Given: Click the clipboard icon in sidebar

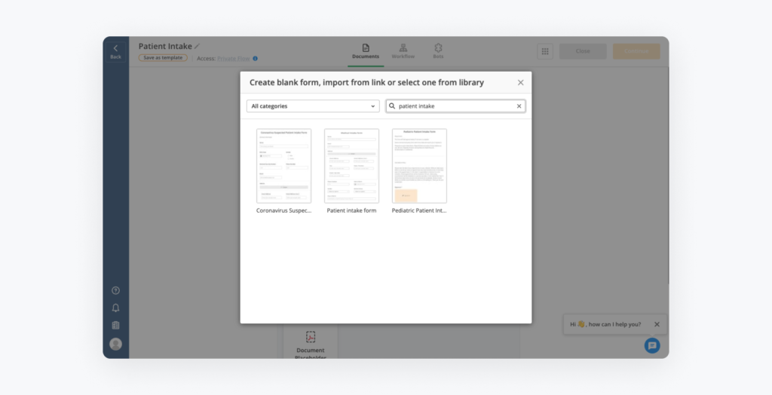Looking at the screenshot, I should point(115,326).
